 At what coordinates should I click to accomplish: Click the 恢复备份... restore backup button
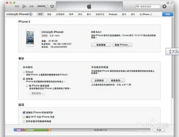point(117,80)
